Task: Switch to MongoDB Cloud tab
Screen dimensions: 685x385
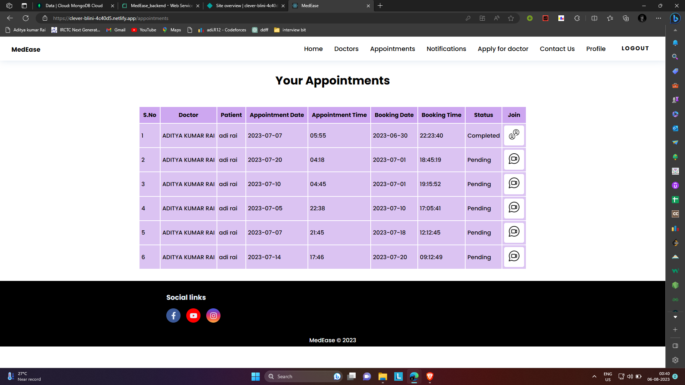Action: pyautogui.click(x=74, y=6)
